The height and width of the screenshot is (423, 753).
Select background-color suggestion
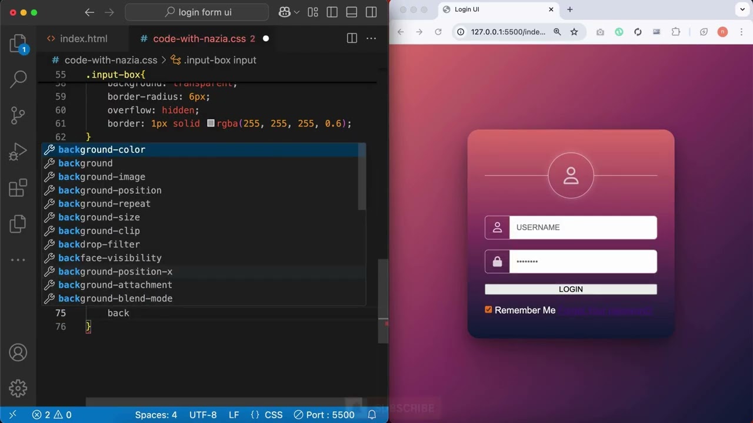coord(204,150)
